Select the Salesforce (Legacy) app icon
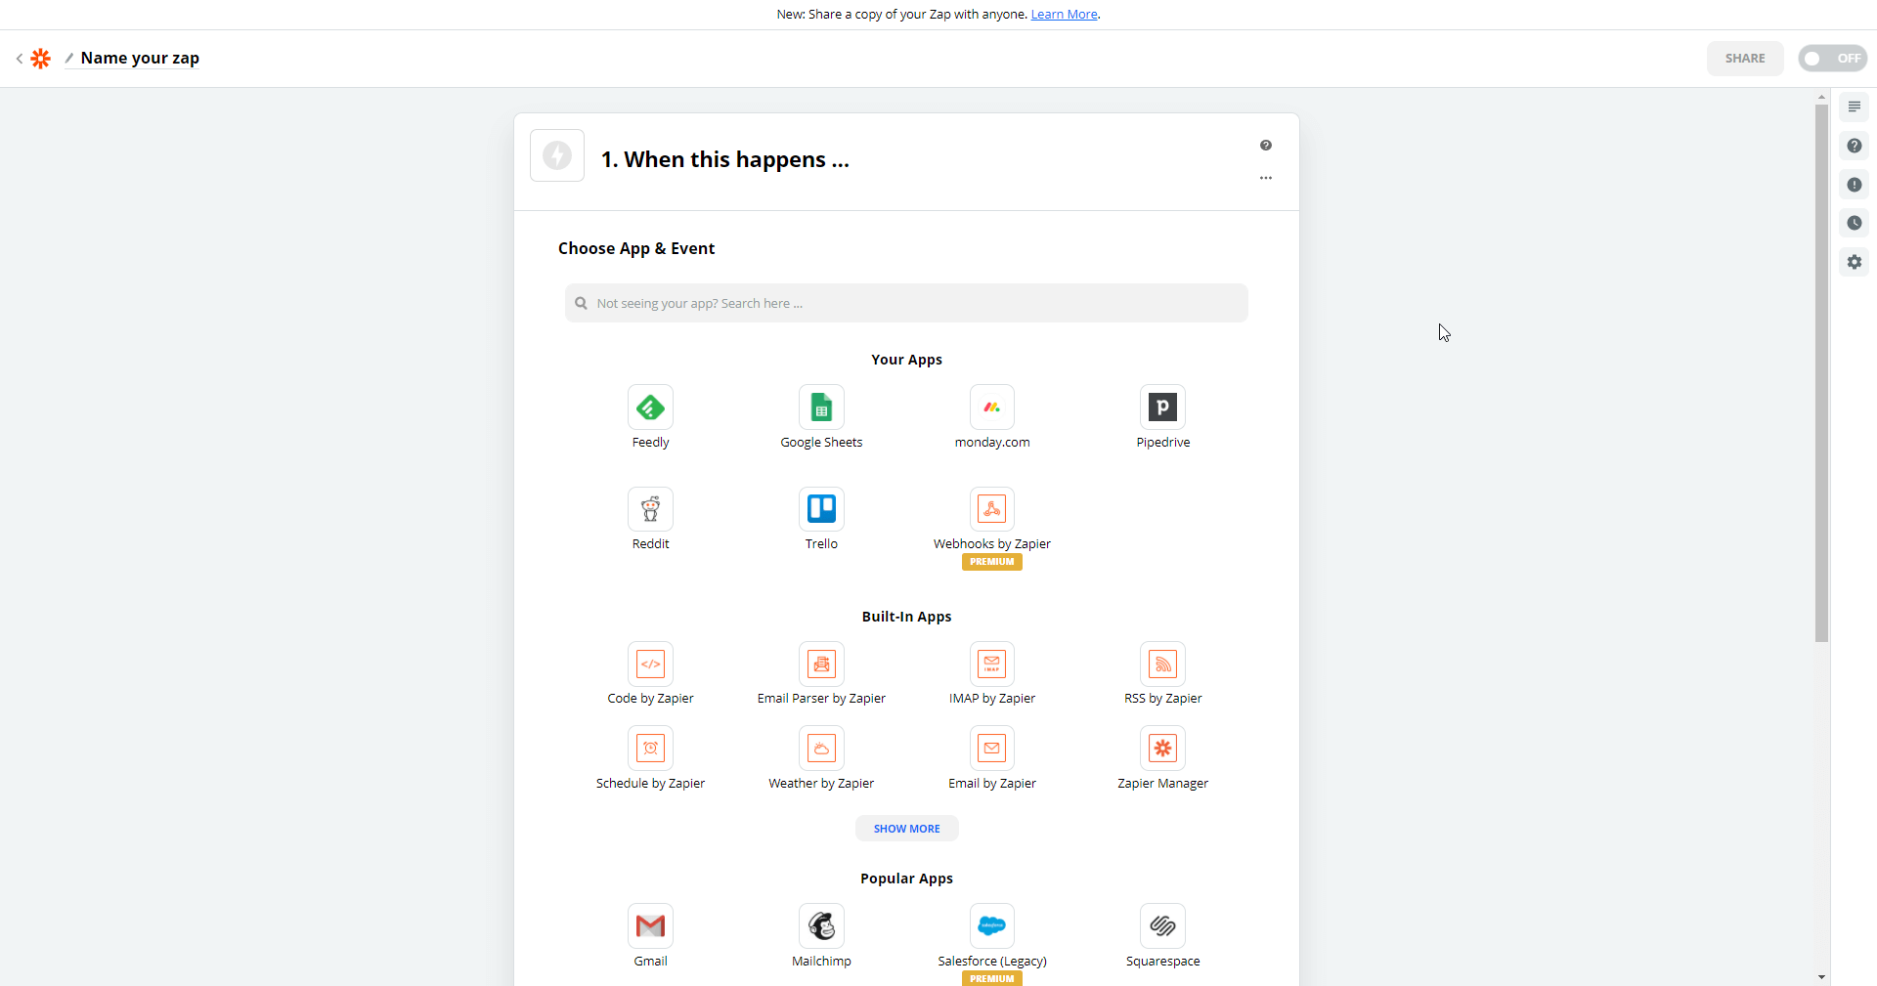The height and width of the screenshot is (986, 1877). point(992,926)
